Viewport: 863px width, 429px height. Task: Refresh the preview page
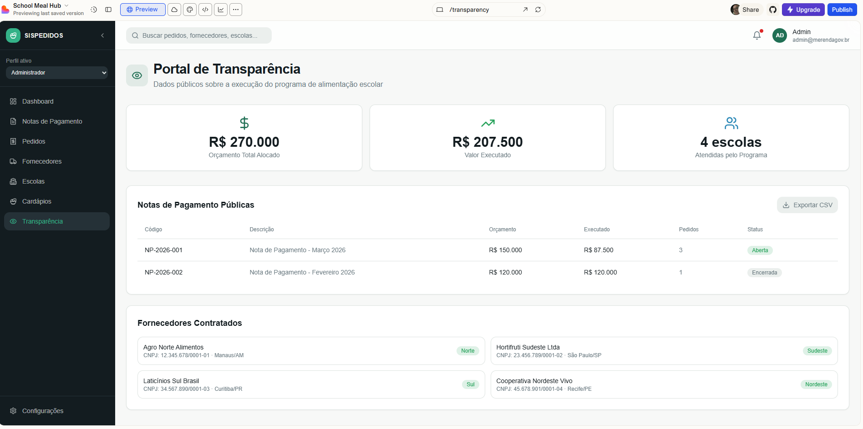point(538,10)
